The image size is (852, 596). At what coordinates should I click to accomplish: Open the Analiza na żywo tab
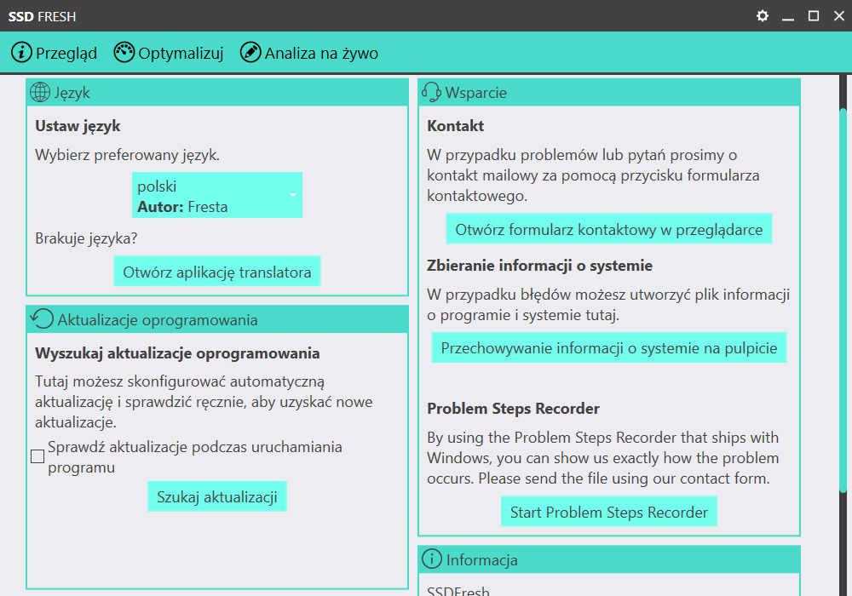pyautogui.click(x=309, y=53)
